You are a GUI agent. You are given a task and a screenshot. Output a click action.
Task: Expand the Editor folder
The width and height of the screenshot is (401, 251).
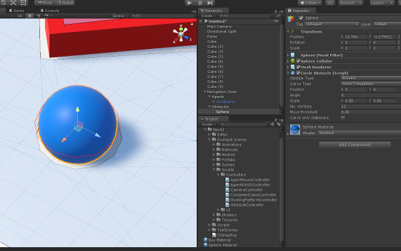coord(209,134)
